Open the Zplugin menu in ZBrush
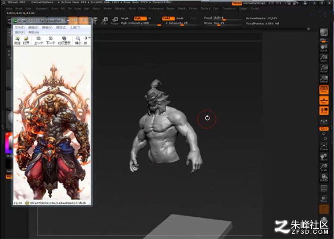 [243, 9]
